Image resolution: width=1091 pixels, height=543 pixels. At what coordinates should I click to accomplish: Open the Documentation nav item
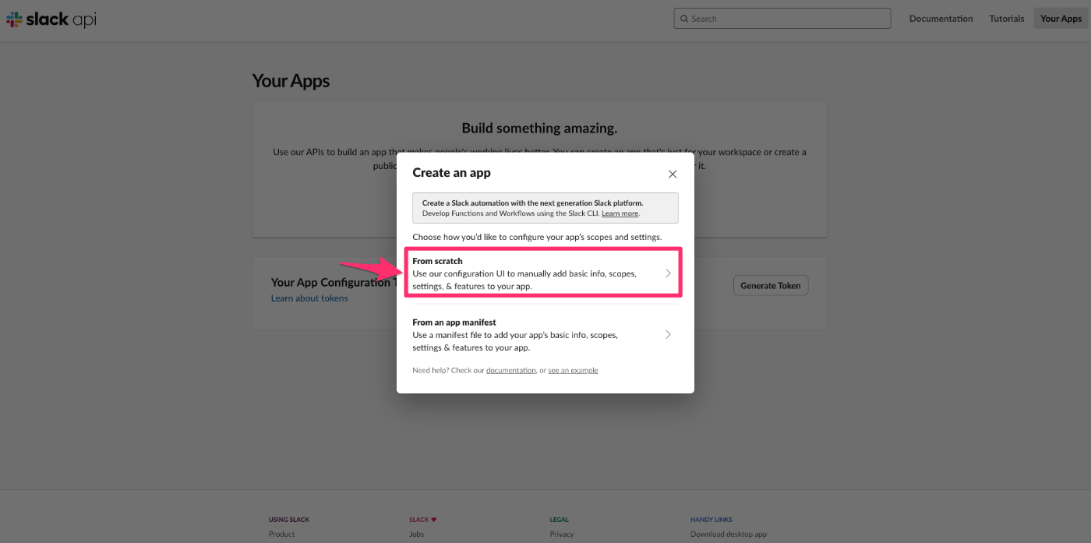[941, 19]
